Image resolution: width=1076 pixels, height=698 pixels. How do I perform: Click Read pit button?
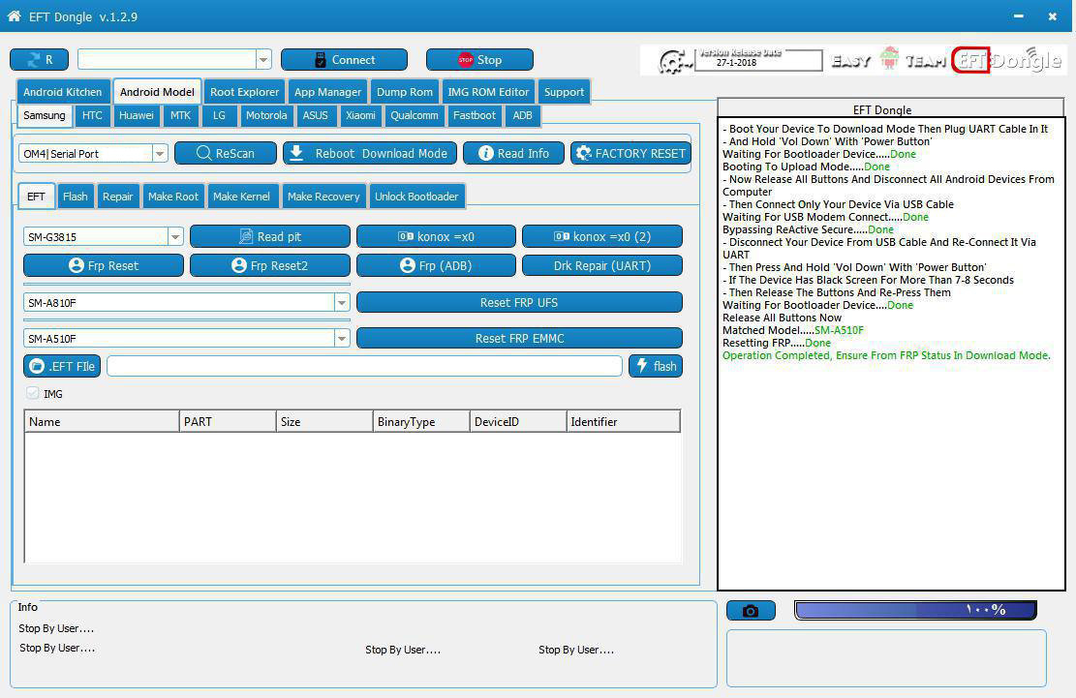point(269,236)
